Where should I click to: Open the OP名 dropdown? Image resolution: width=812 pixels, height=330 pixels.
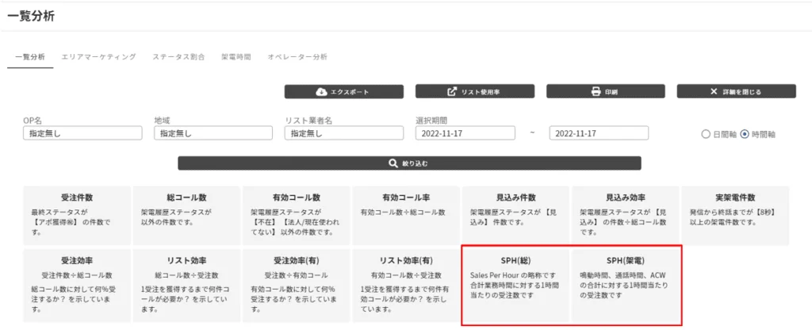[82, 134]
